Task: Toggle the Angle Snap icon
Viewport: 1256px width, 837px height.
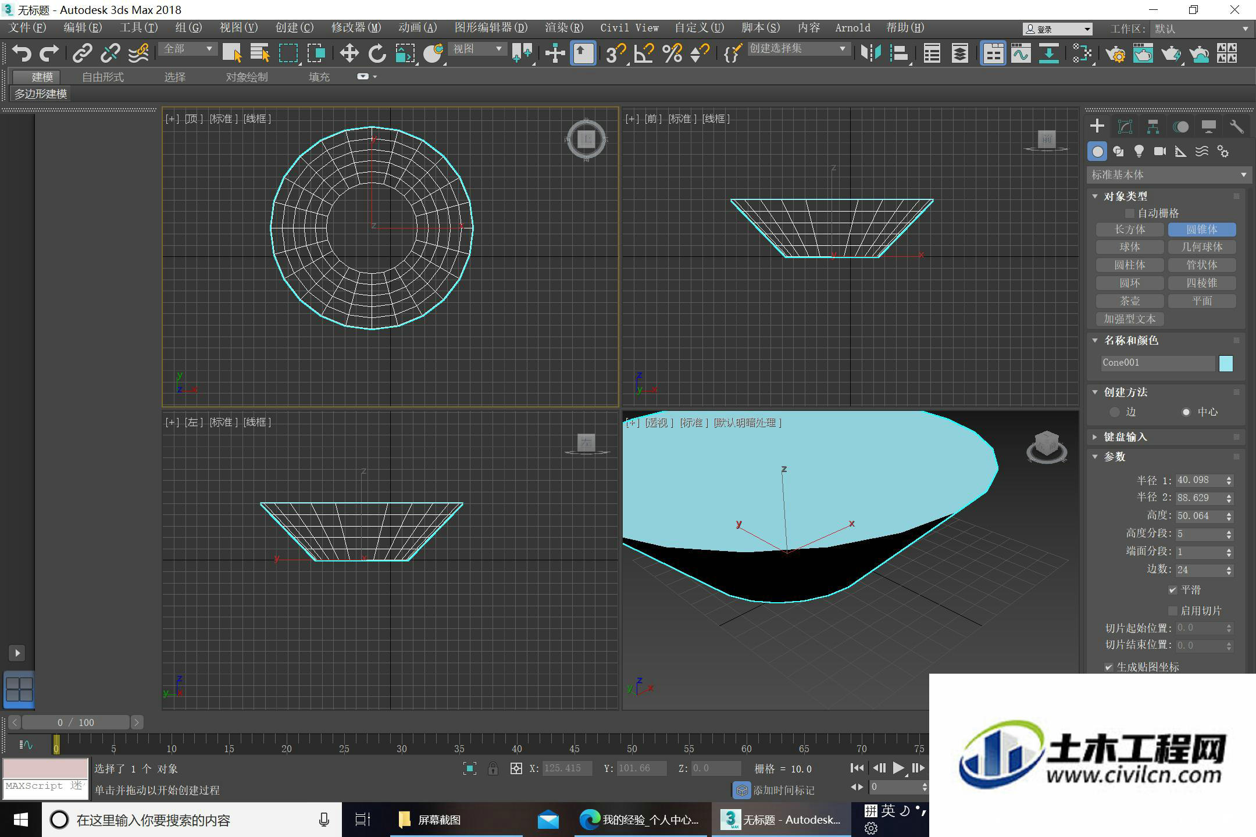Action: pyautogui.click(x=644, y=53)
